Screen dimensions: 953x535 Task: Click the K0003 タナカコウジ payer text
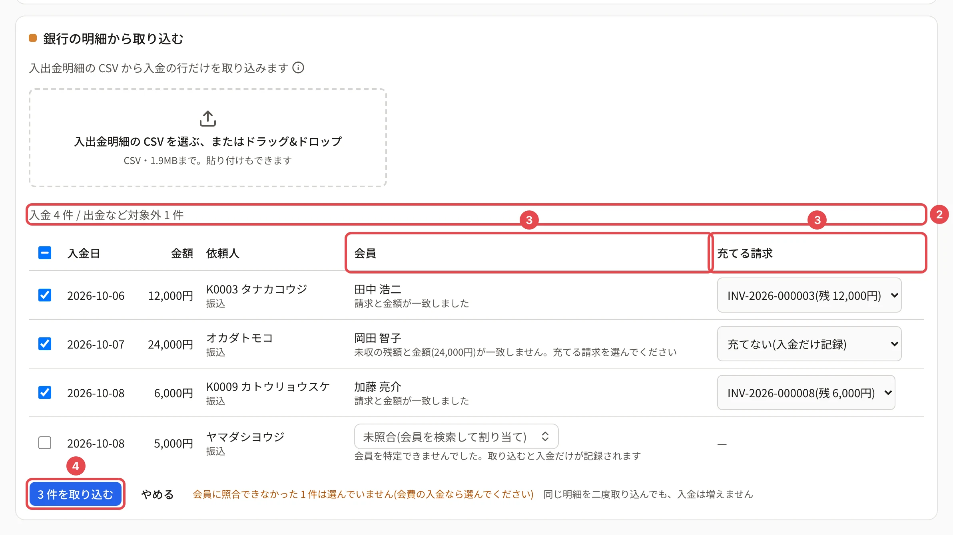257,289
